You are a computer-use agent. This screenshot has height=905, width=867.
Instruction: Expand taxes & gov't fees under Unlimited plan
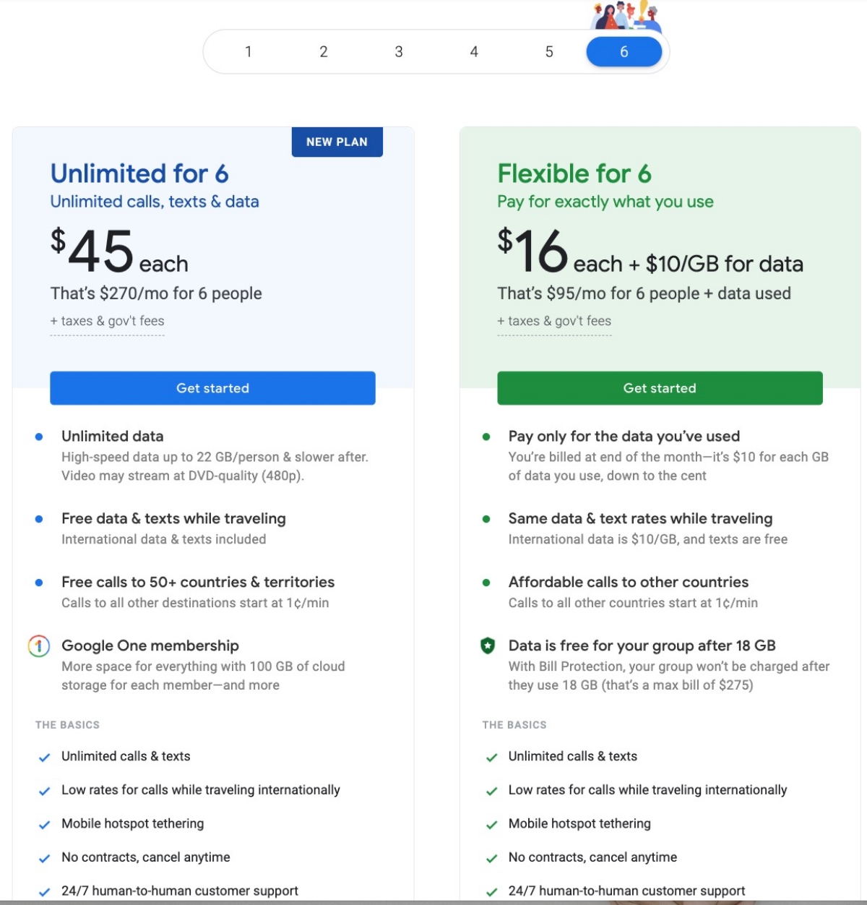[x=107, y=321]
